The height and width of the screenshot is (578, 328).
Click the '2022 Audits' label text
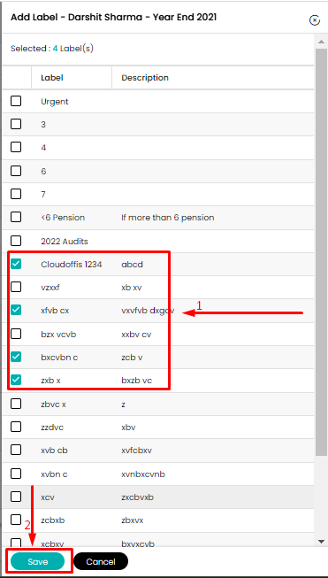click(x=65, y=242)
